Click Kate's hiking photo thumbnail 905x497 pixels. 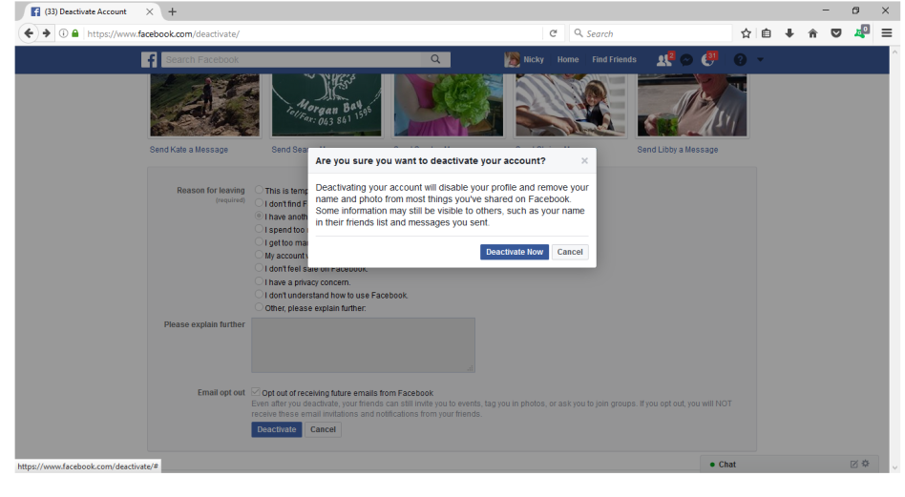tap(205, 105)
